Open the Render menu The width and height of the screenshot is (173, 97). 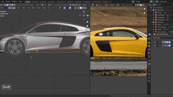click(x=8, y=2)
